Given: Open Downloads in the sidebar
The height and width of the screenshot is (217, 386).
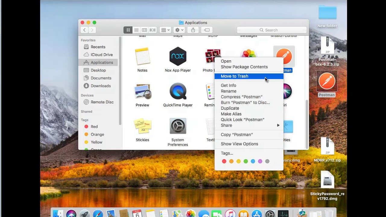Looking at the screenshot, I should pyautogui.click(x=98, y=86).
